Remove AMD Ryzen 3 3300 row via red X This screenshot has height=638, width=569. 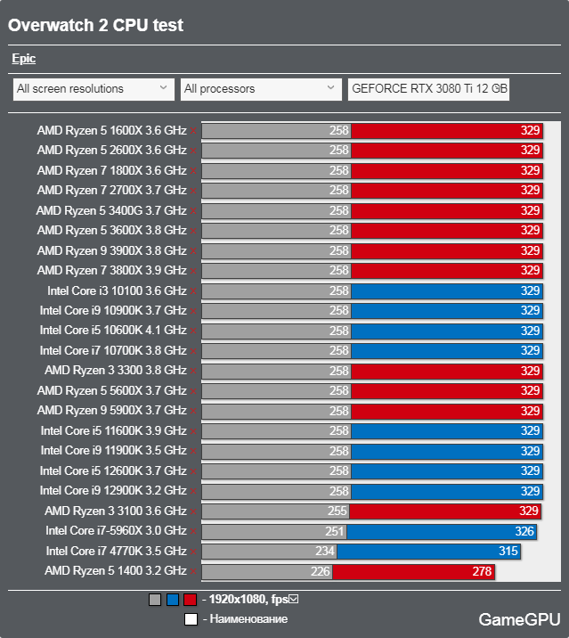pyautogui.click(x=193, y=371)
